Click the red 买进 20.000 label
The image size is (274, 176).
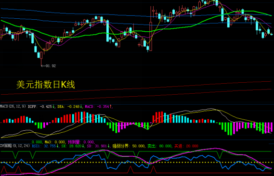(x=186, y=146)
